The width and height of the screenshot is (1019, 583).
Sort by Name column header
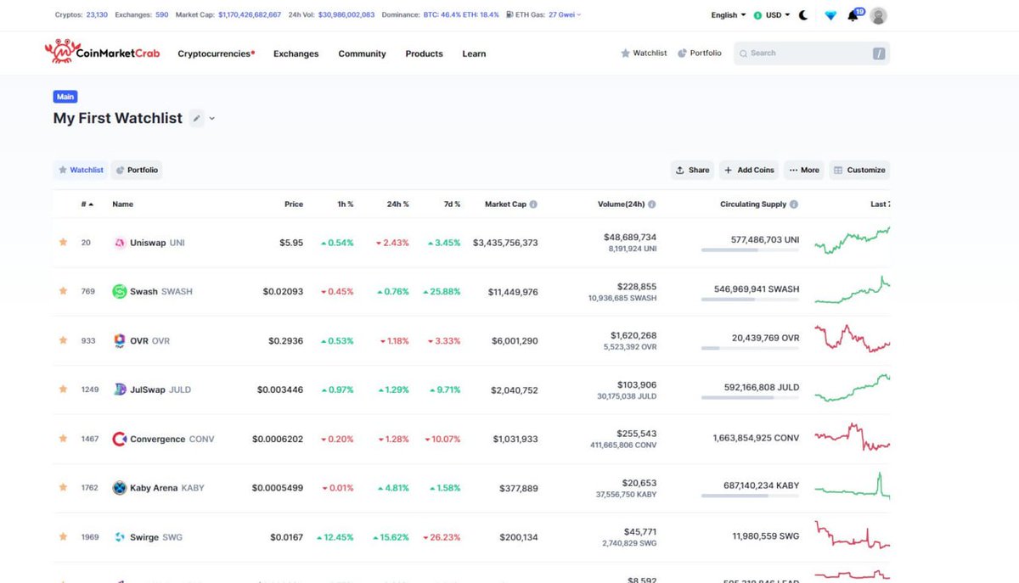[x=122, y=205]
